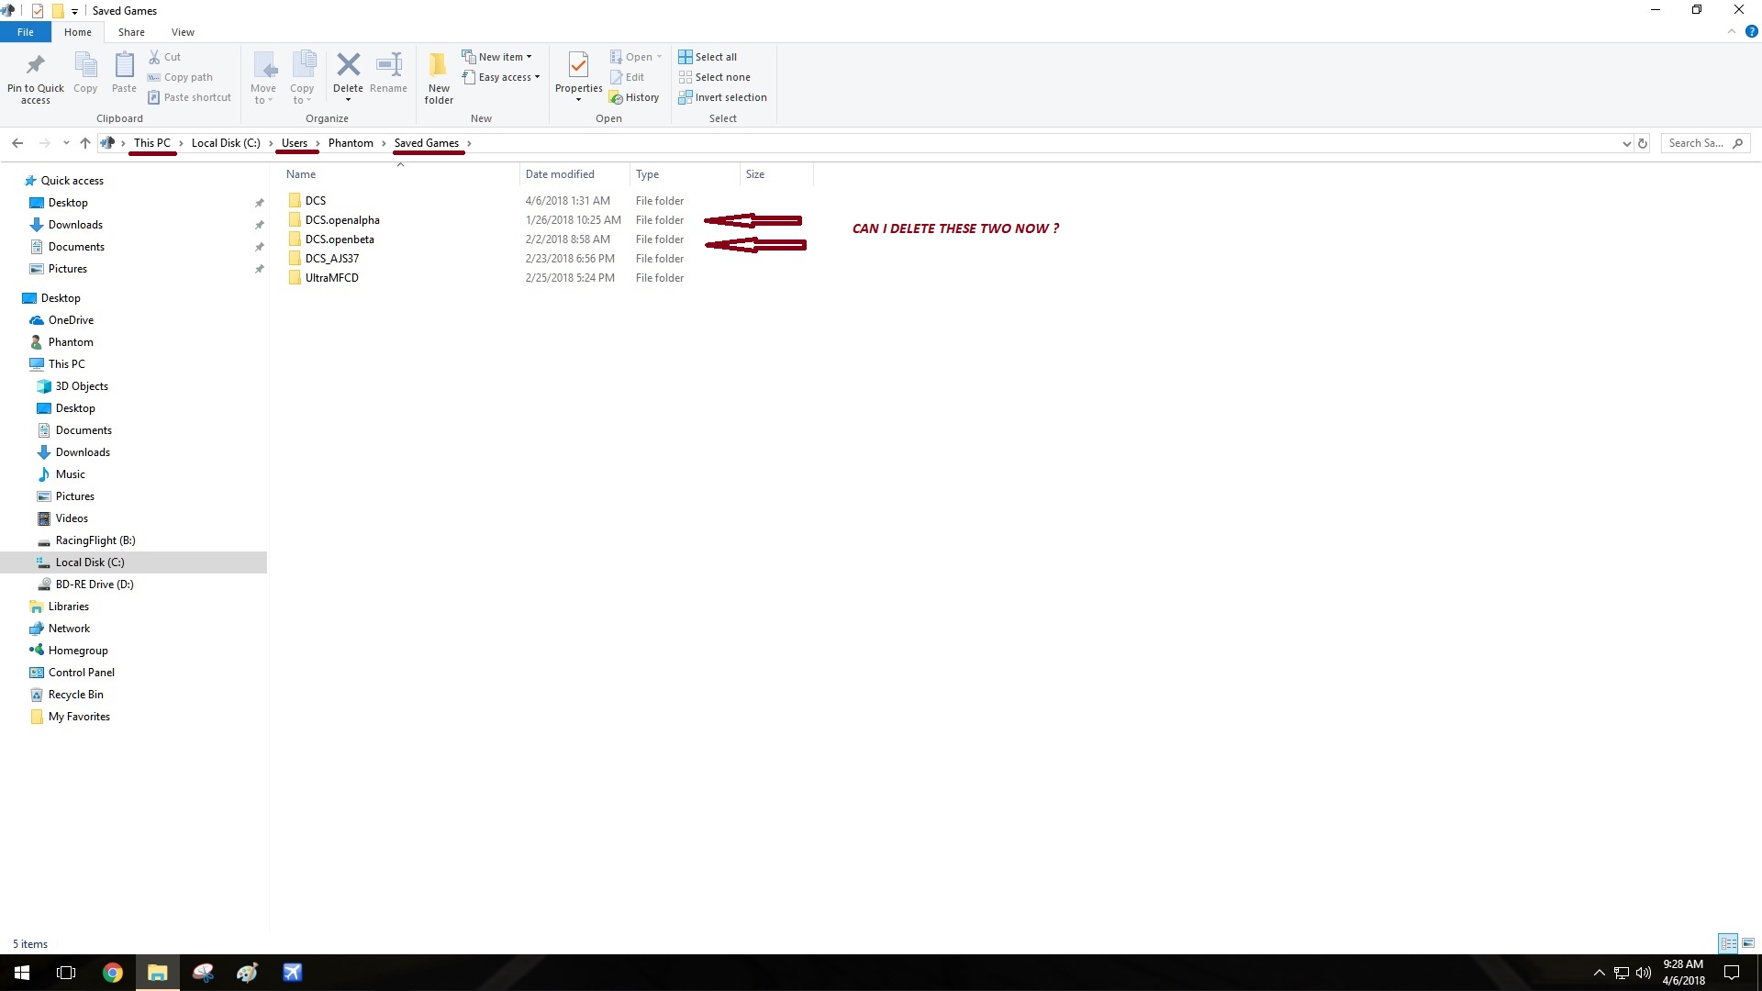This screenshot has width=1762, height=991.
Task: Switch to details view layout icon
Action: coord(1728,943)
